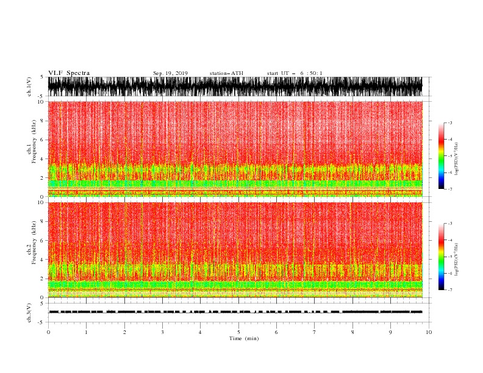Viewport: 483px width, 373px height.
Task: Click the ch.1 spectrogram color scale bar
Action: pos(441,156)
